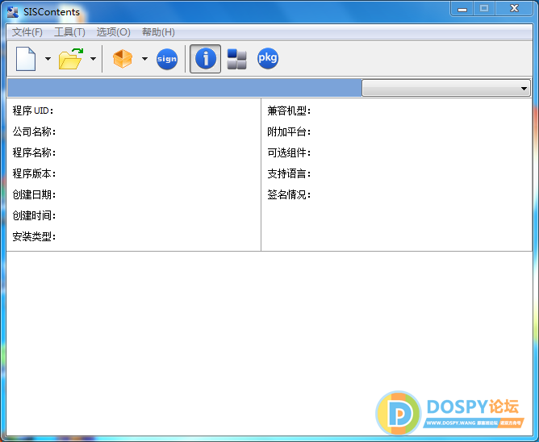Open the combo box under the toolbar

(446, 89)
